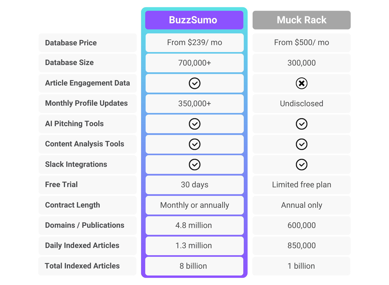Click the Limited free plan text

point(301,185)
